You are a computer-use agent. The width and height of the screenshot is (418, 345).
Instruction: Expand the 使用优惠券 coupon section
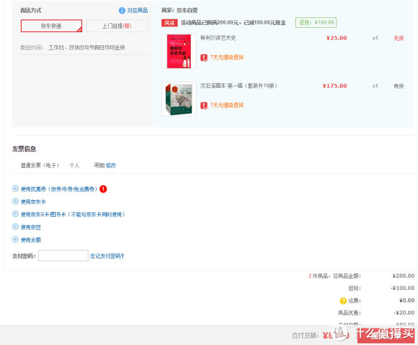coord(59,189)
